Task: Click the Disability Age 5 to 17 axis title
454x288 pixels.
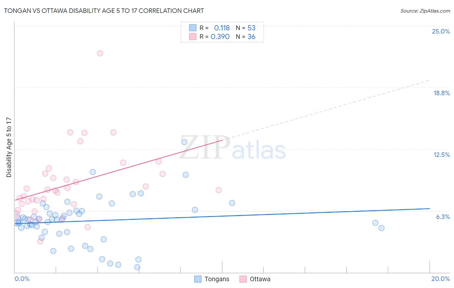Action: (x=9, y=147)
